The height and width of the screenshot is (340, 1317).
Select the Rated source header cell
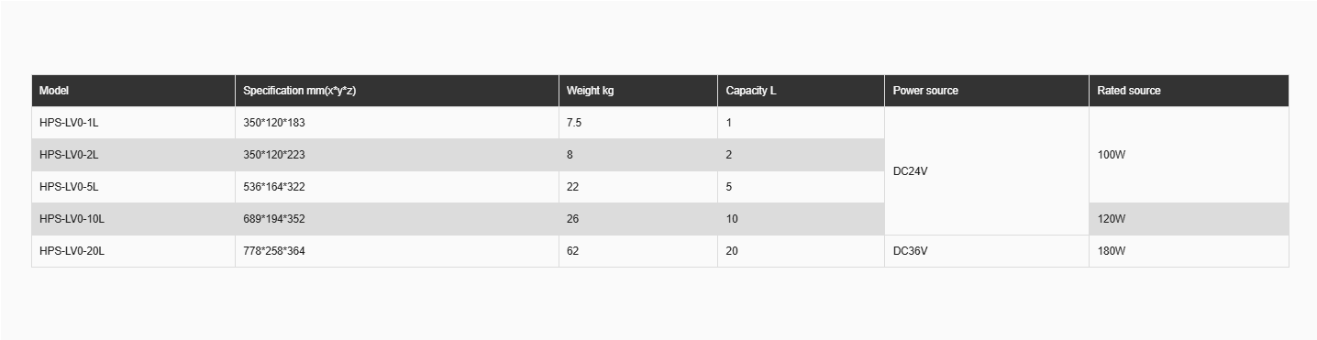click(x=1190, y=91)
